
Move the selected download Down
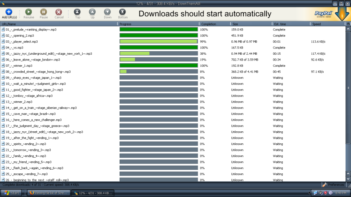108,12
